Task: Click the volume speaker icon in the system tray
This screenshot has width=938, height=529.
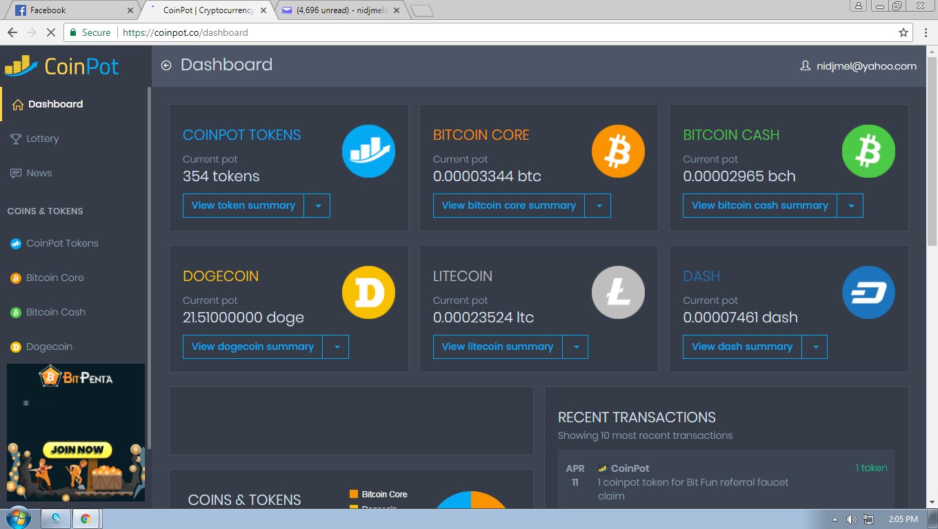Action: tap(852, 519)
